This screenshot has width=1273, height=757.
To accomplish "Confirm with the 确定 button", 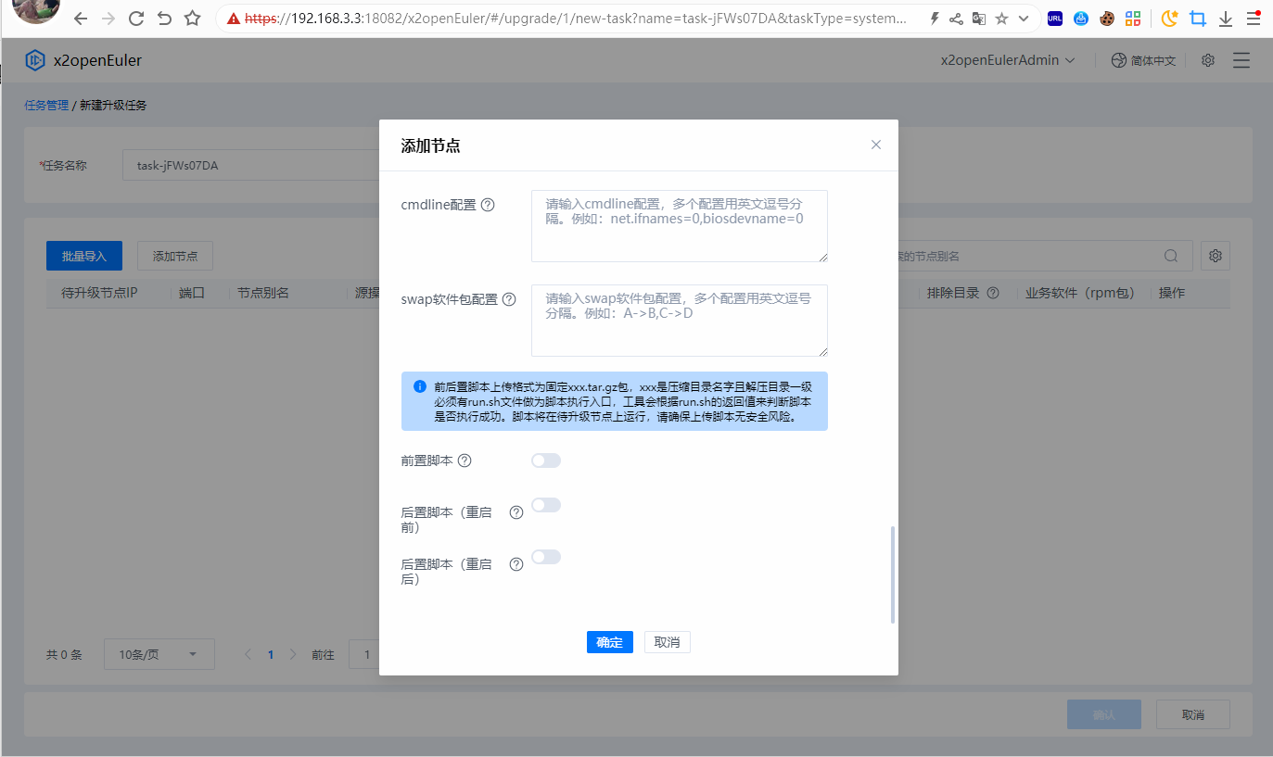I will [x=610, y=642].
